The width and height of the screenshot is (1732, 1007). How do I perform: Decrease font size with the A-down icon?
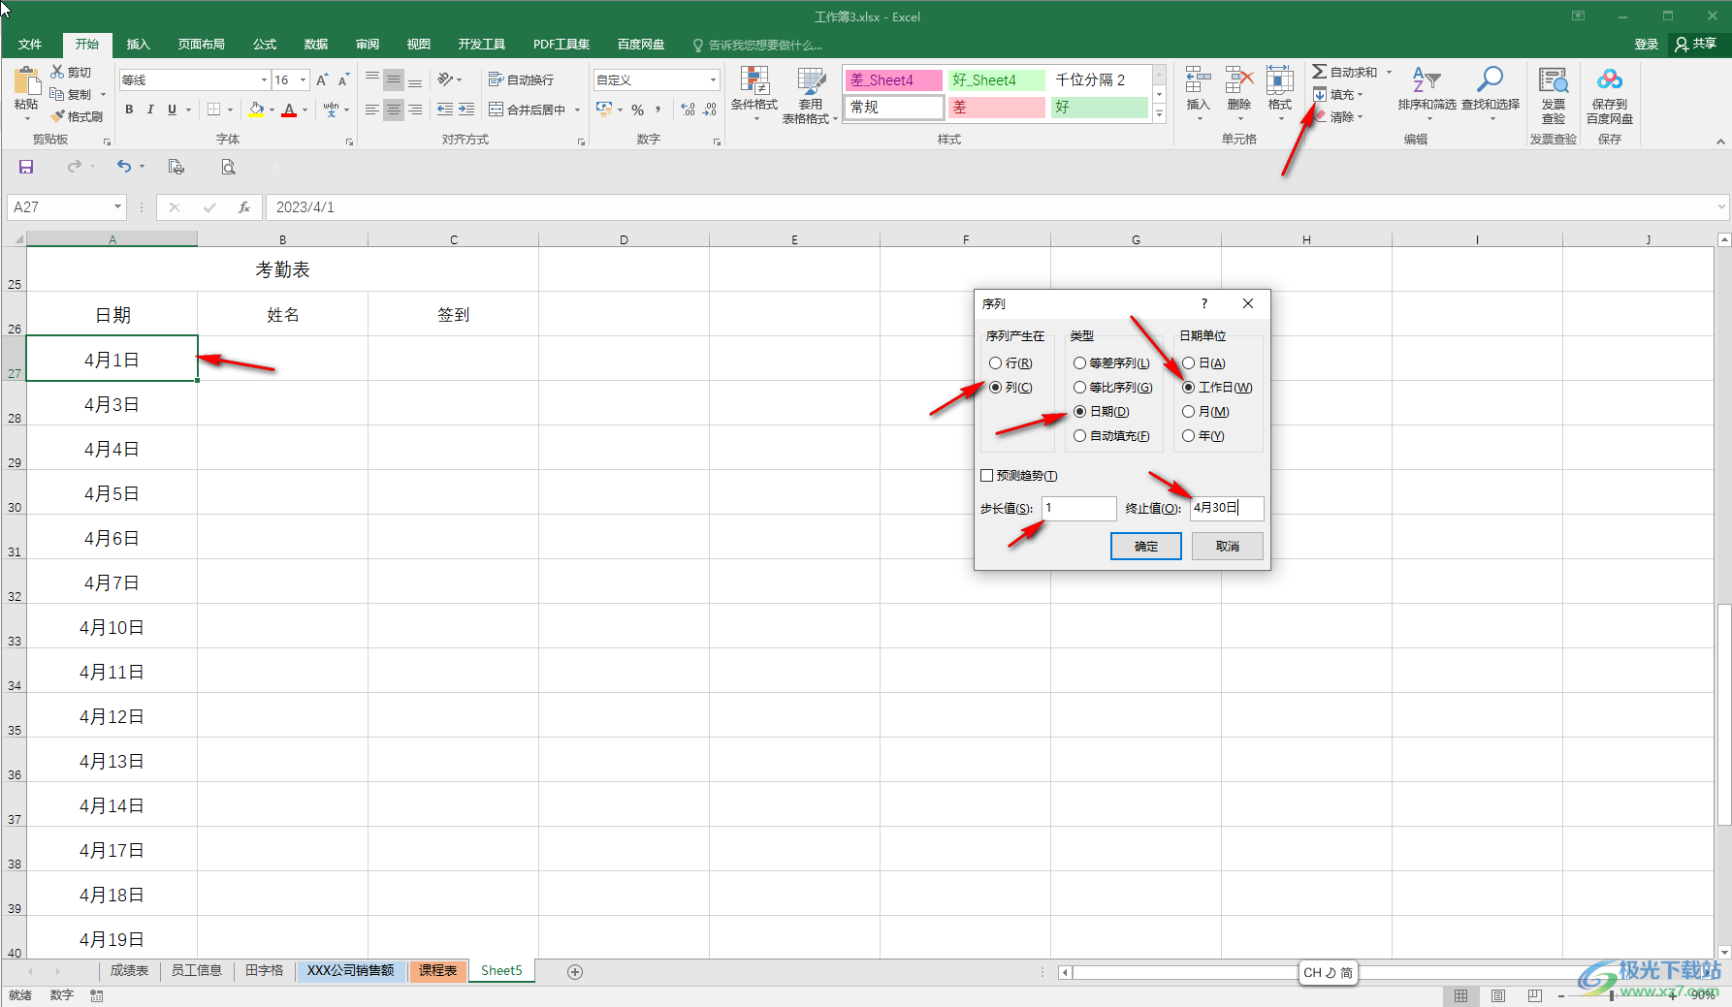click(343, 80)
